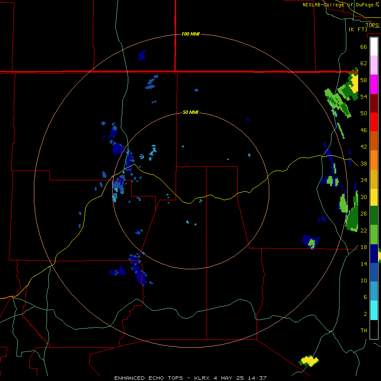Click legend value "22"
381x381 pixels.
pos(364,230)
